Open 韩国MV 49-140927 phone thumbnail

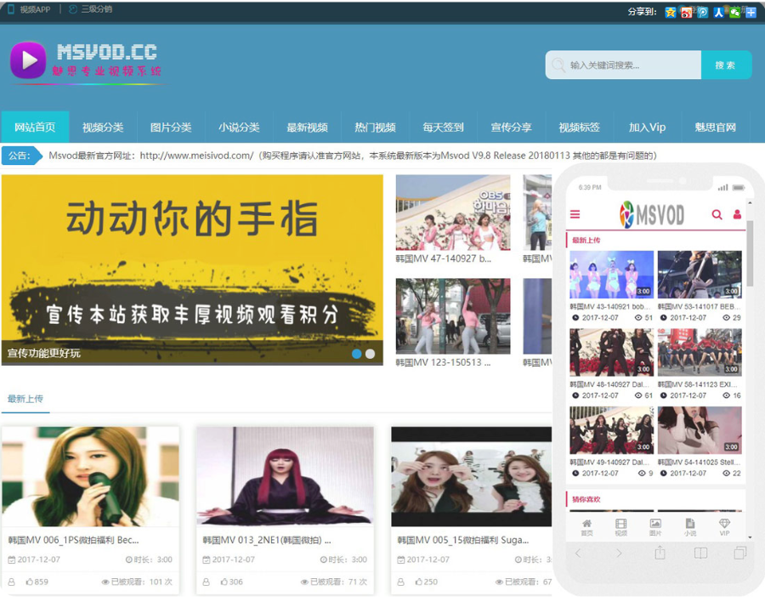click(x=611, y=430)
